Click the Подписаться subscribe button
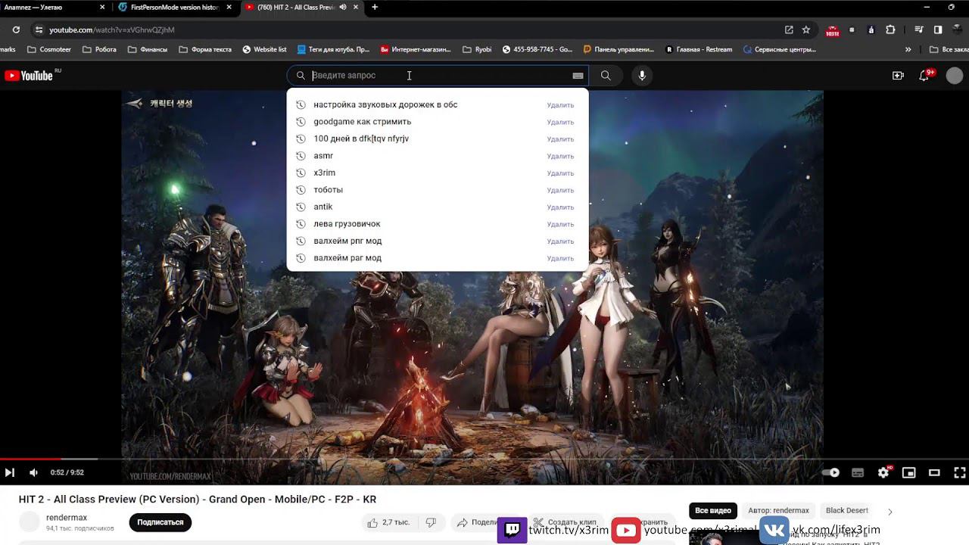Viewport: 969px width, 545px height. coord(160,522)
